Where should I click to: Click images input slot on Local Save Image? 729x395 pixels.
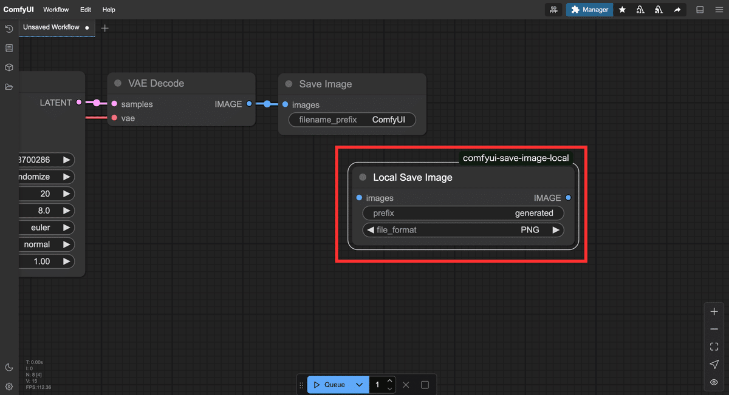[360, 198]
